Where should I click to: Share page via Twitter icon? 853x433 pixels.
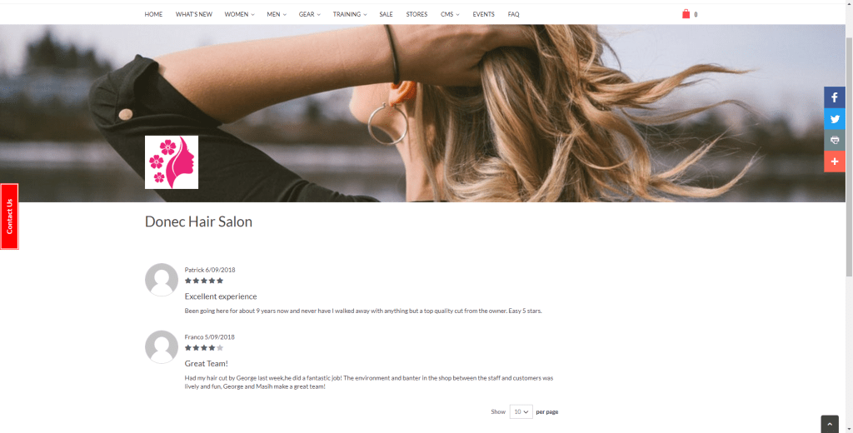point(835,119)
